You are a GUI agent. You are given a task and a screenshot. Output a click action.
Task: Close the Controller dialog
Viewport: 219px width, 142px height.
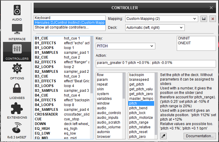pyautogui.click(x=211, y=8)
